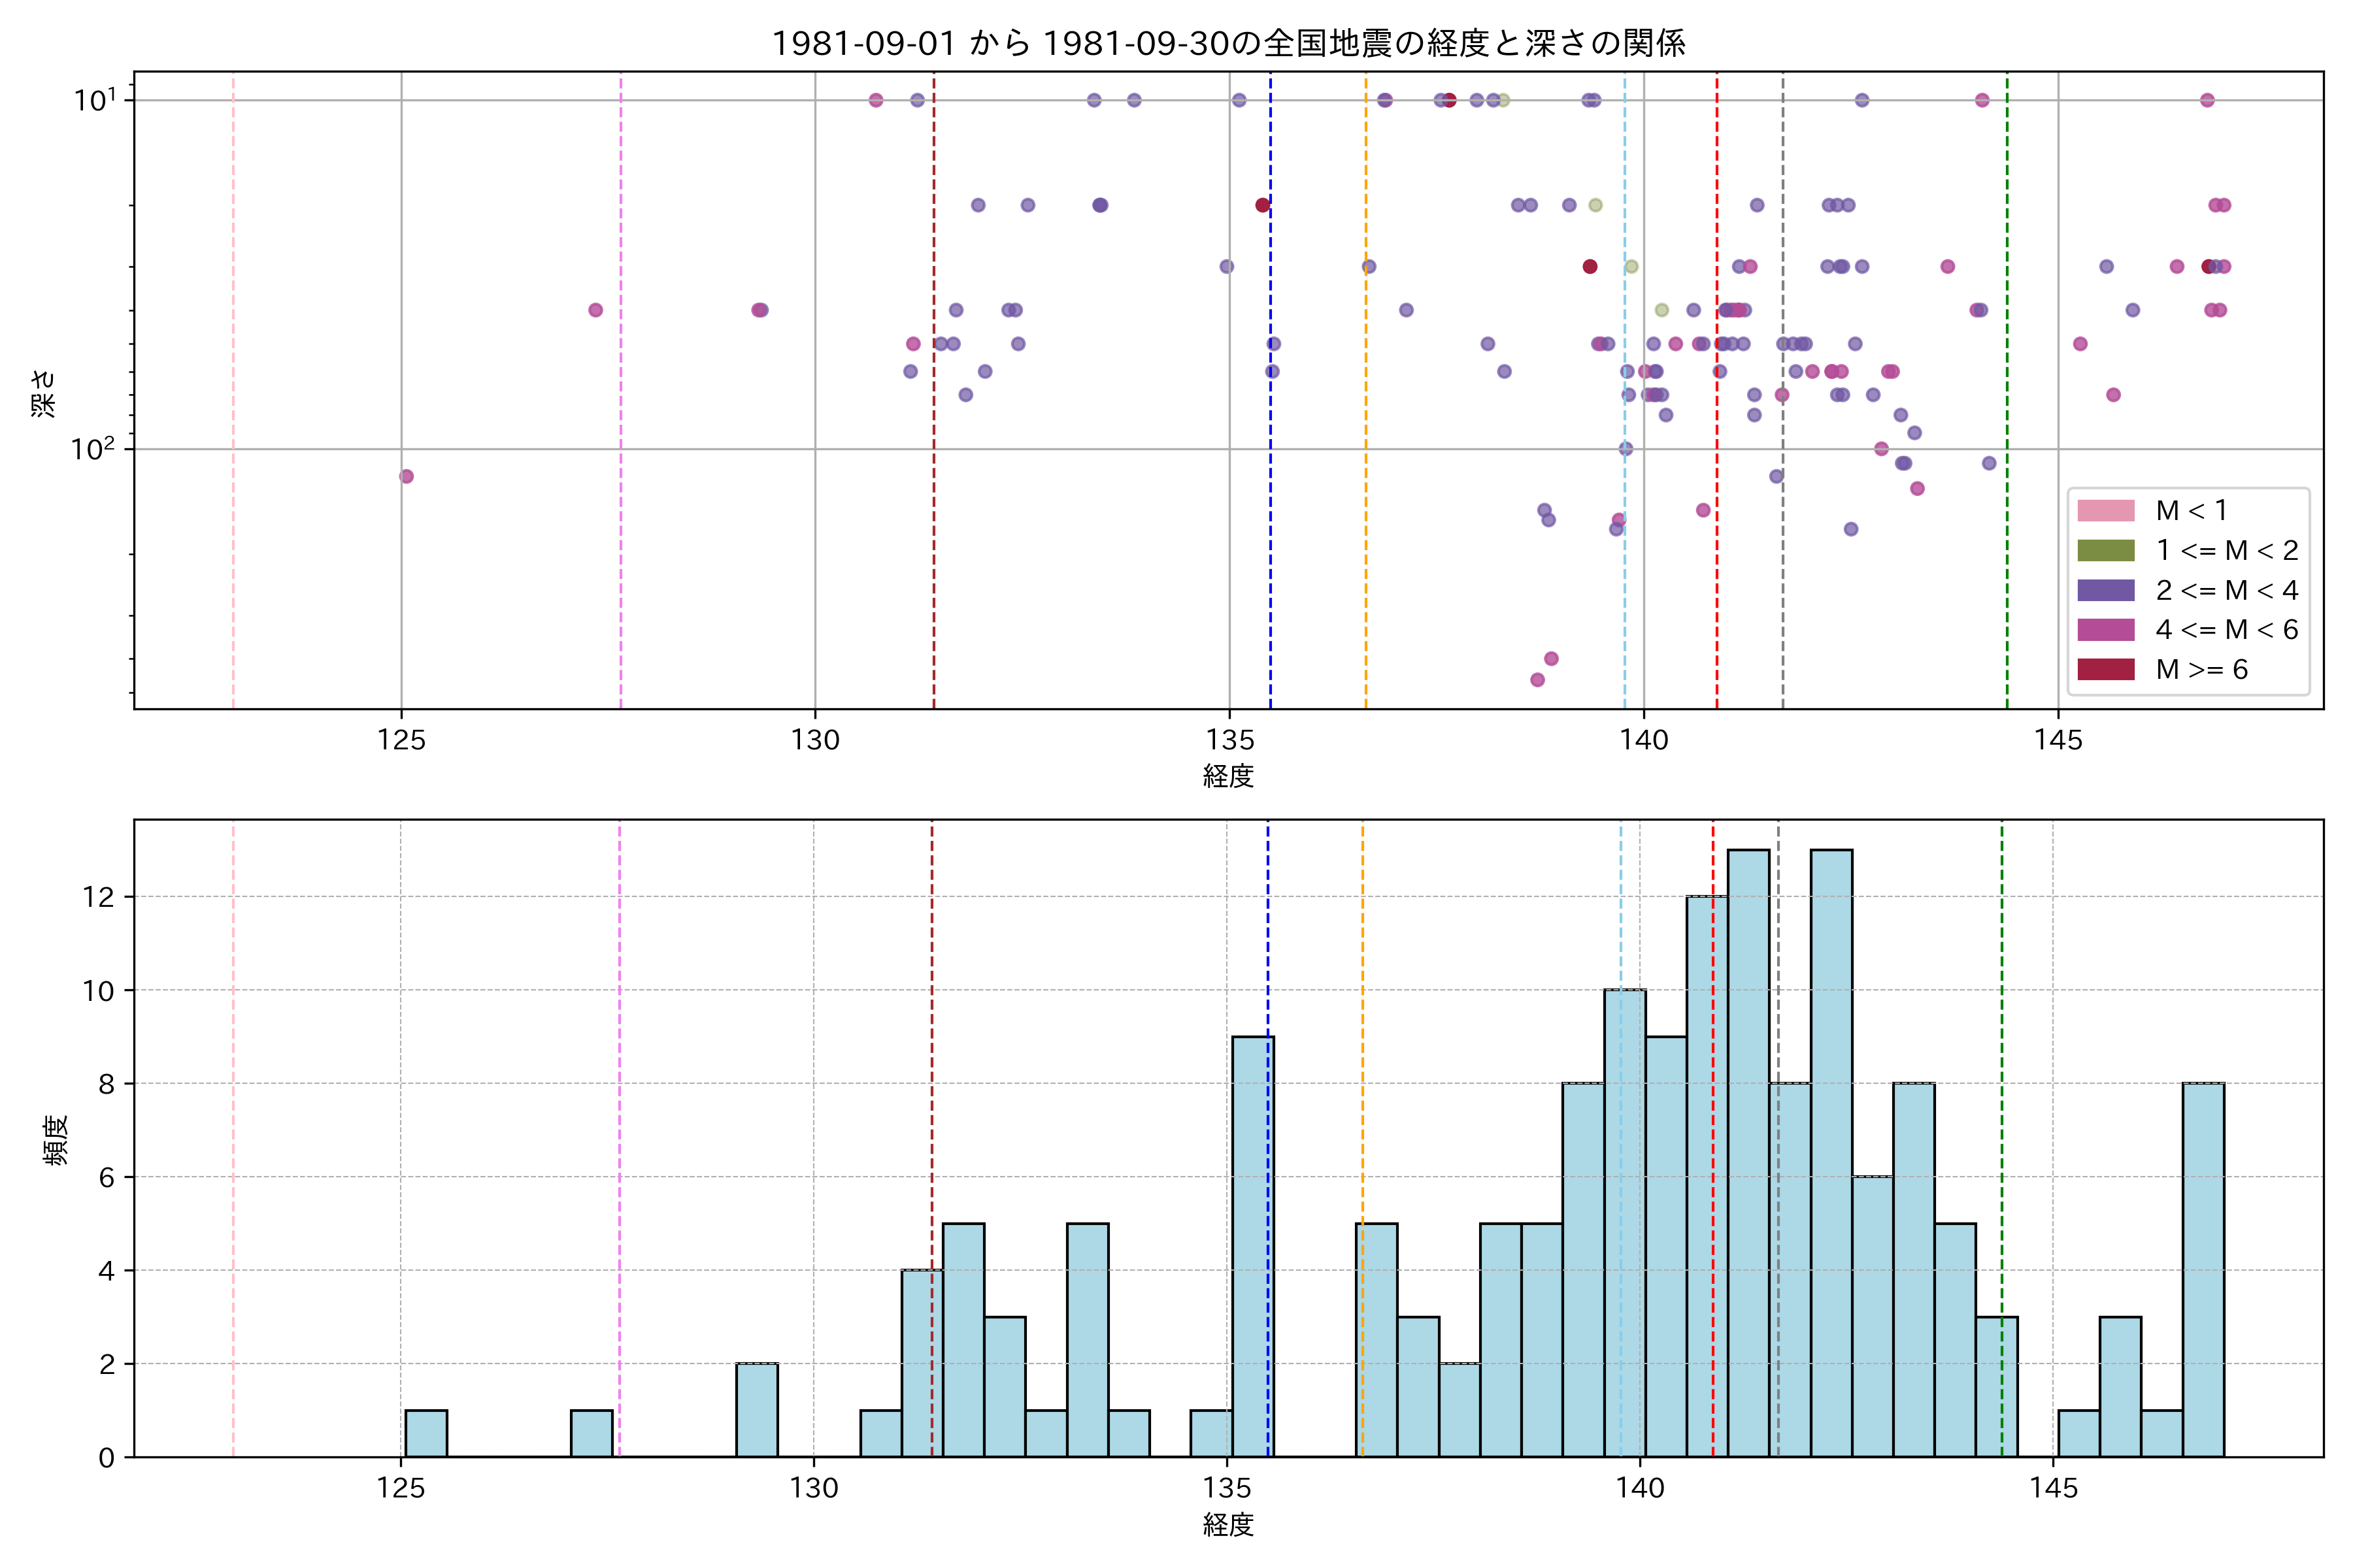Click the scatter point near longitude 125

[x=406, y=476]
